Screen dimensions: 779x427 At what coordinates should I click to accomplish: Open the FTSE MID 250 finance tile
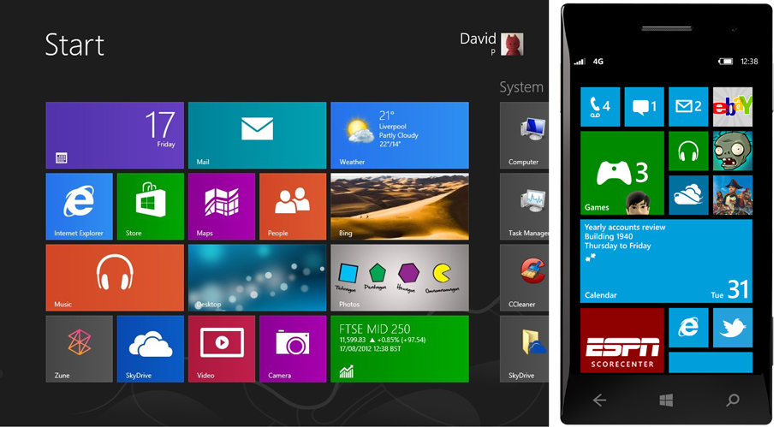[x=400, y=349]
